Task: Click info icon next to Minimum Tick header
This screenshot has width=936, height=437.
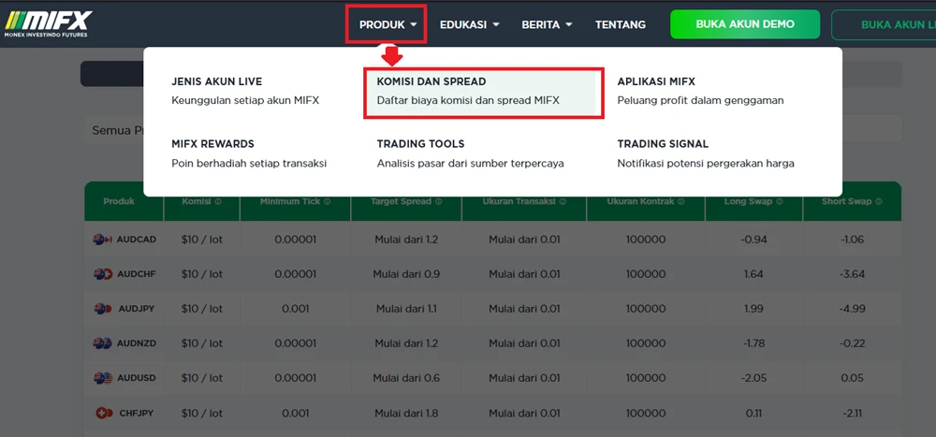Action: point(327,202)
